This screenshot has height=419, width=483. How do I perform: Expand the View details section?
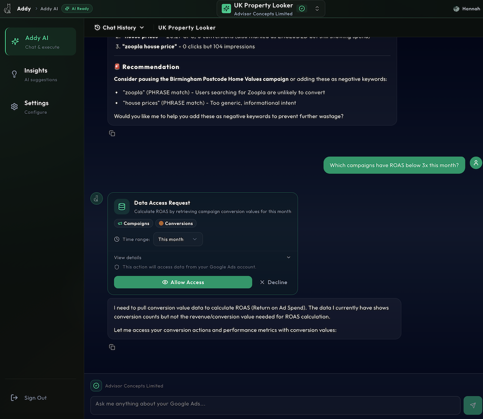tap(203, 258)
